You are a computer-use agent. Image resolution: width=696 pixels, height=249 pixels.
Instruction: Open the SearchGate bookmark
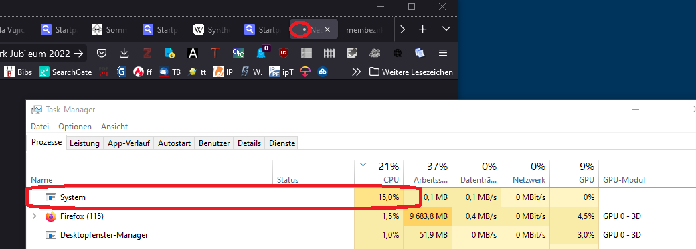point(66,72)
